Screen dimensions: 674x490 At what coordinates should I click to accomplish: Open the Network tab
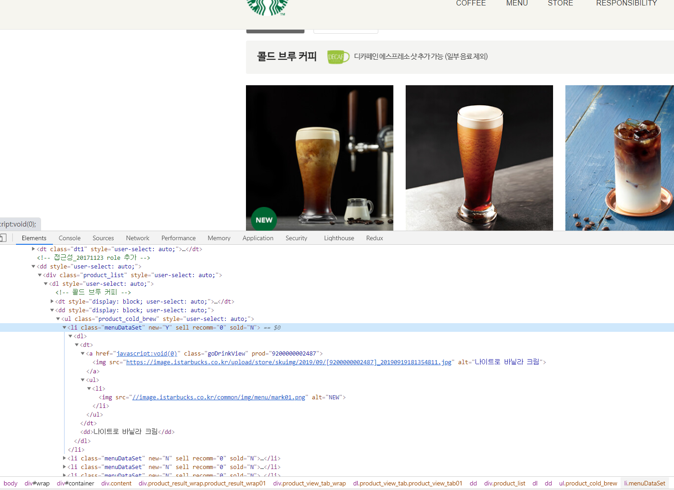click(138, 238)
